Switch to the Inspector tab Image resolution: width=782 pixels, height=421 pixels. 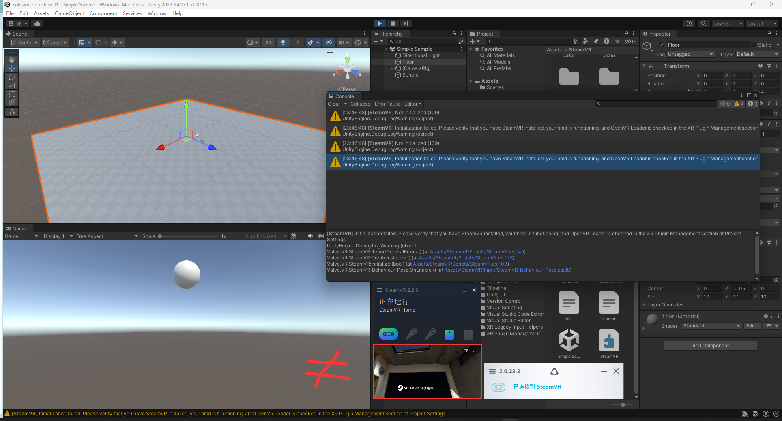tap(657, 34)
